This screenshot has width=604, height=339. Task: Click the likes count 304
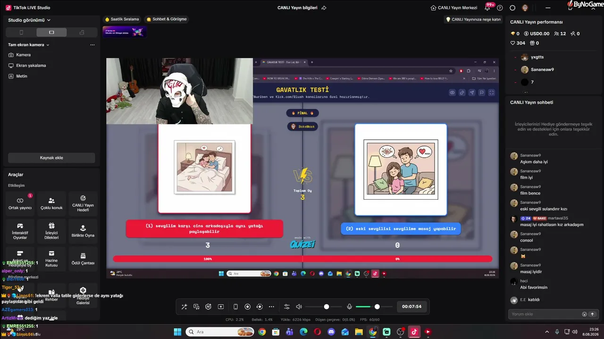click(518, 43)
